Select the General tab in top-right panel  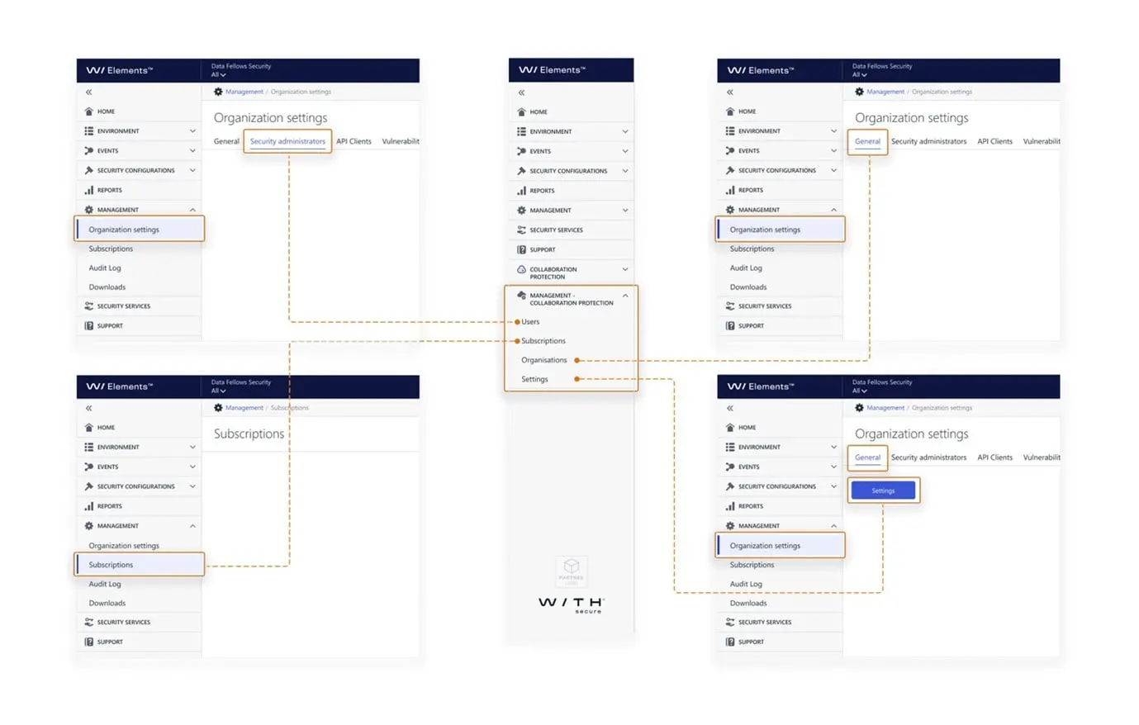867,141
